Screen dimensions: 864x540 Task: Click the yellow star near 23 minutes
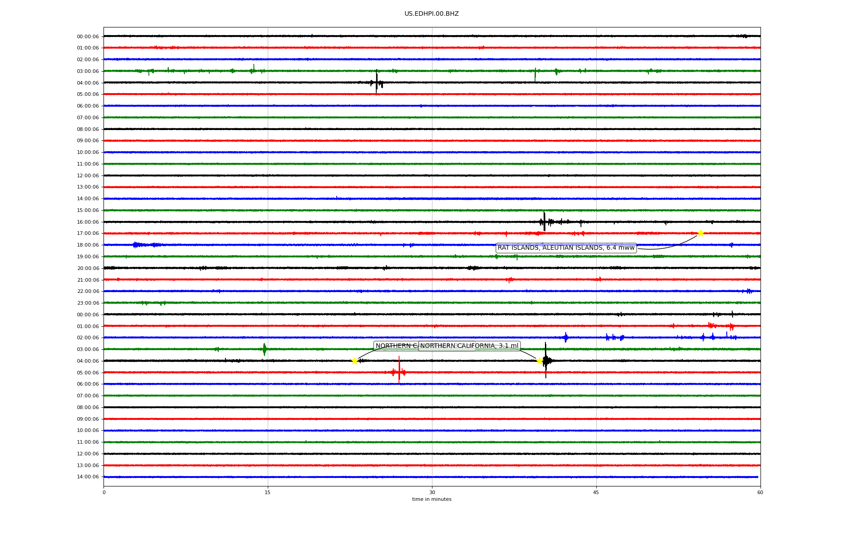[355, 361]
